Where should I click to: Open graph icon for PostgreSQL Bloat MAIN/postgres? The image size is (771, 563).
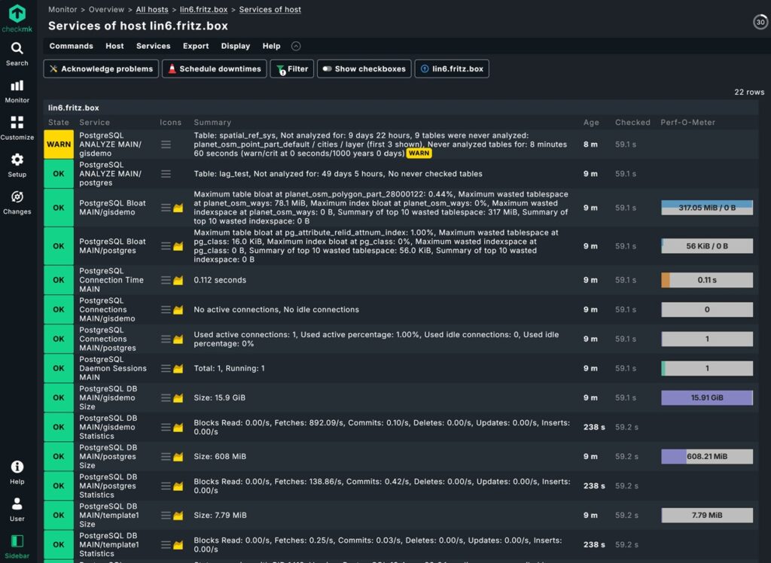point(178,246)
